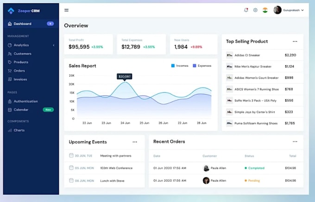The height and width of the screenshot is (202, 315).
Task: Expand the Analytics submenu chevron
Action: pos(54,45)
